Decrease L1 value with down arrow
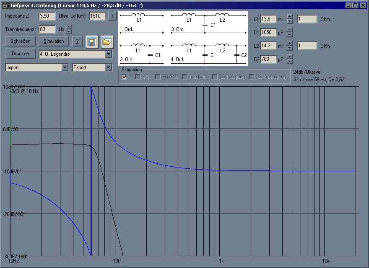Screen dimensions: 369x268 click(x=290, y=21)
